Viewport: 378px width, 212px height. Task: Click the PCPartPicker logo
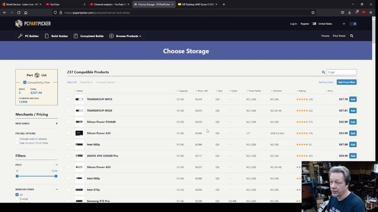[x=33, y=24]
